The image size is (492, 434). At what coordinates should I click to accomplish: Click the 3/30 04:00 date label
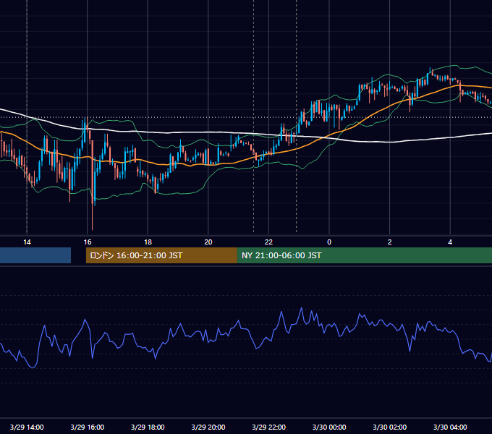click(x=450, y=427)
